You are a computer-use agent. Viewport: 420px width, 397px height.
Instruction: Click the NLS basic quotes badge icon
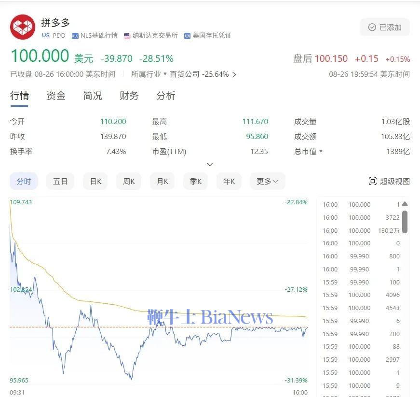coord(75,36)
